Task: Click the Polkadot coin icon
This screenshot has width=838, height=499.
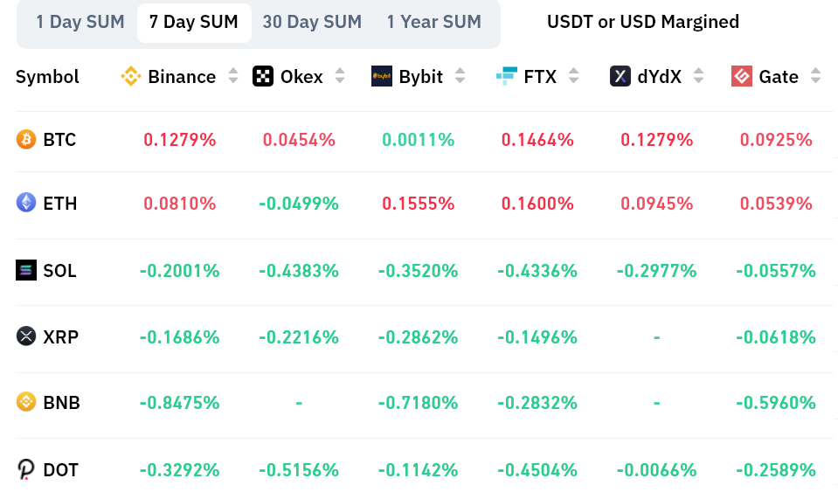Action: [x=26, y=470]
